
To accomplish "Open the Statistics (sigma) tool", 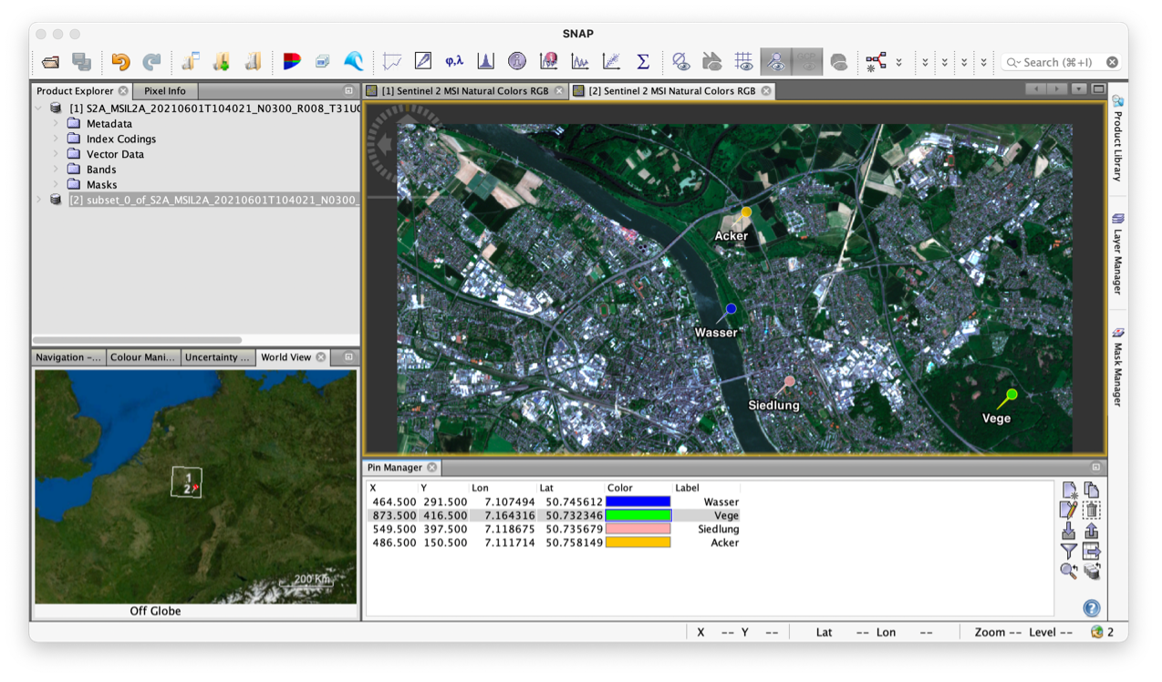I will (x=643, y=61).
